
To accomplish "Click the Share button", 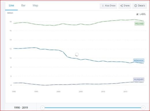I will coord(125,6).
